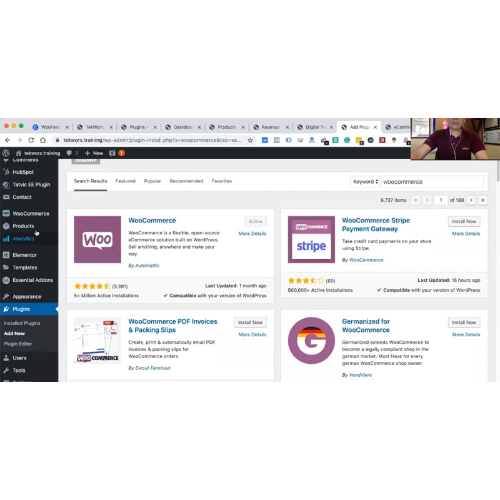Open Automattic author link
The image size is (500, 500).
(x=147, y=266)
